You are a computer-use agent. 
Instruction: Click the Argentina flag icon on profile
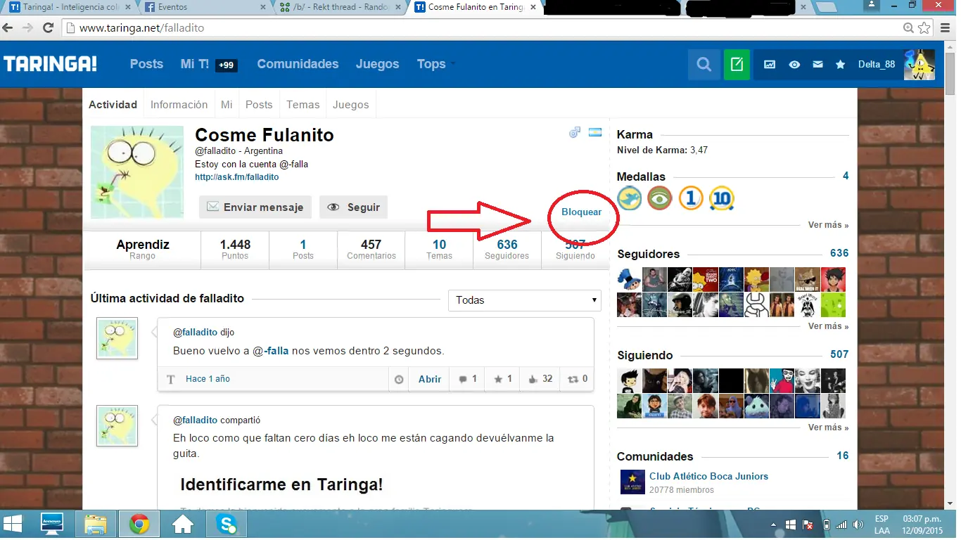pyautogui.click(x=594, y=132)
